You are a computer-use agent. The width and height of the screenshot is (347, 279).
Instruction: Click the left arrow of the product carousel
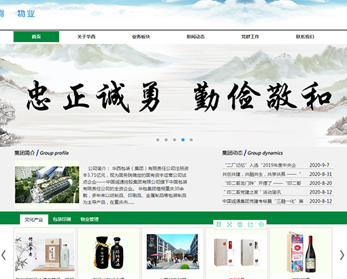point(3,255)
